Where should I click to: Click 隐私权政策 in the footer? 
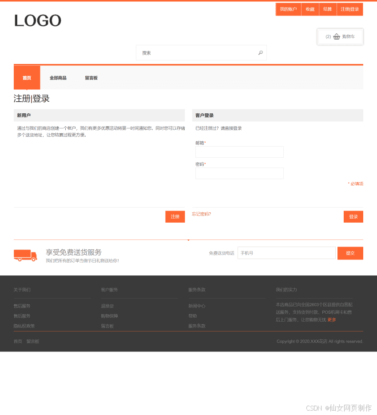(24, 326)
